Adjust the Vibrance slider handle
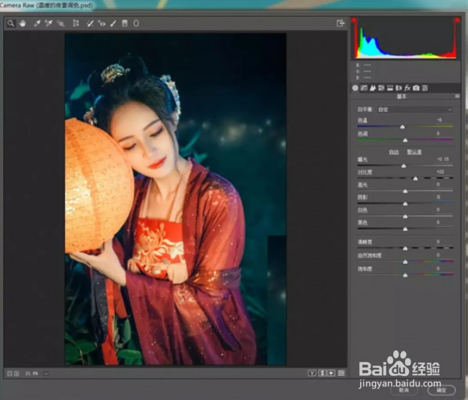Viewport: 468px width, 400px height. click(405, 262)
